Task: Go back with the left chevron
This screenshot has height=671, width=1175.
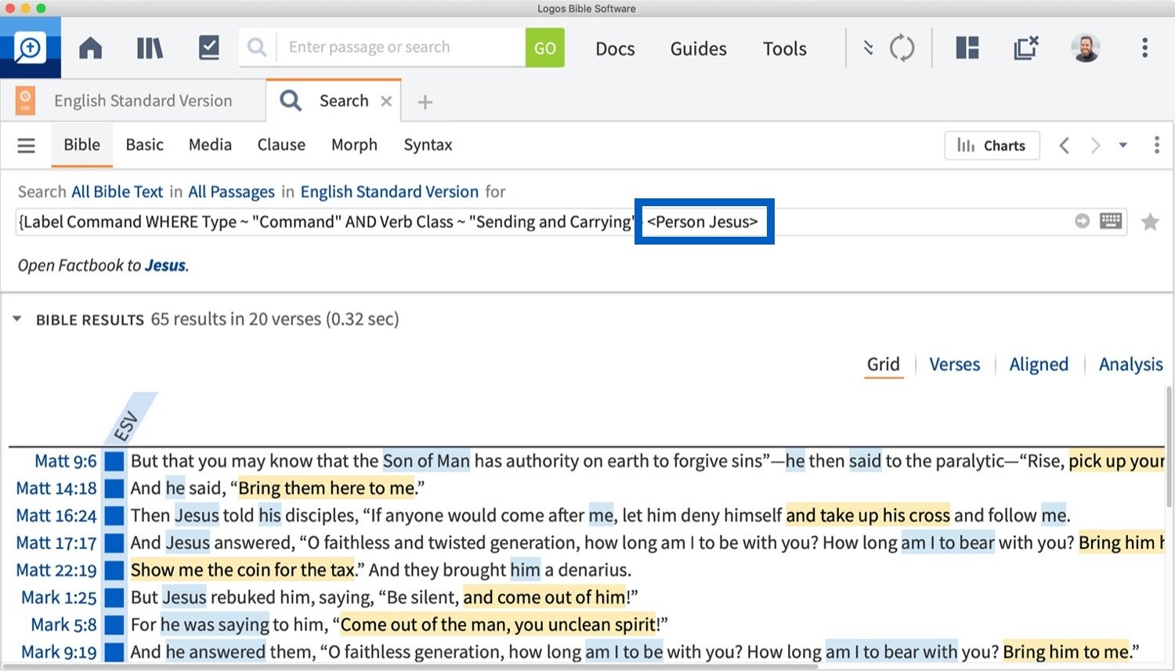Action: [1064, 146]
